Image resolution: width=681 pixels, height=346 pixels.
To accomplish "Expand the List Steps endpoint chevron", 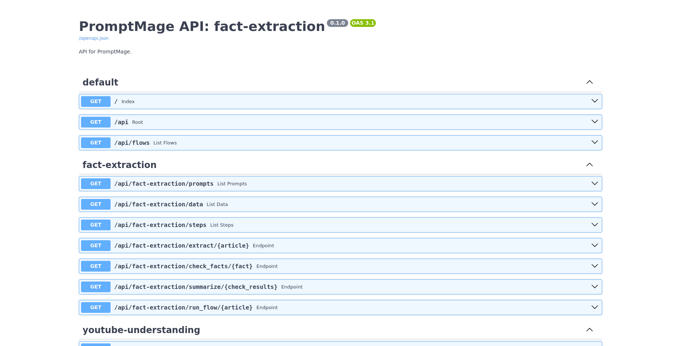I will (595, 225).
